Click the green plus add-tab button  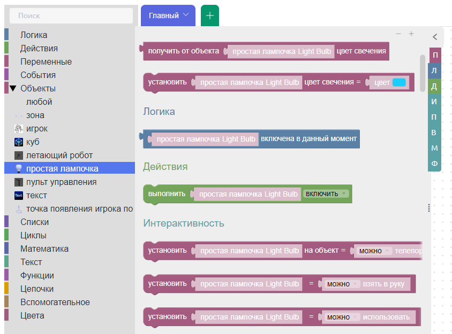pyautogui.click(x=210, y=15)
